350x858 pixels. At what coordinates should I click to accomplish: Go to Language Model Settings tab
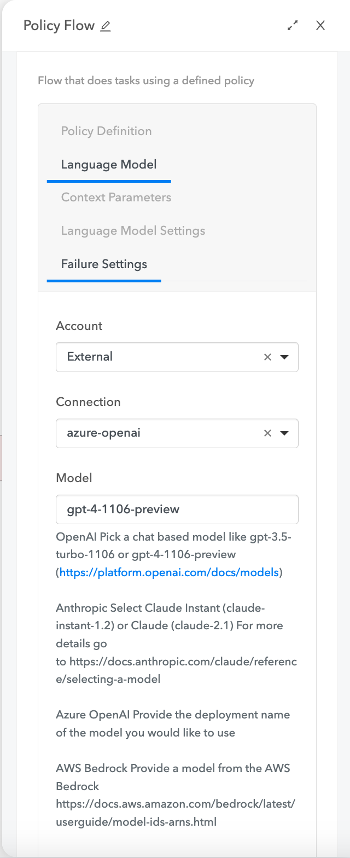[x=133, y=231]
